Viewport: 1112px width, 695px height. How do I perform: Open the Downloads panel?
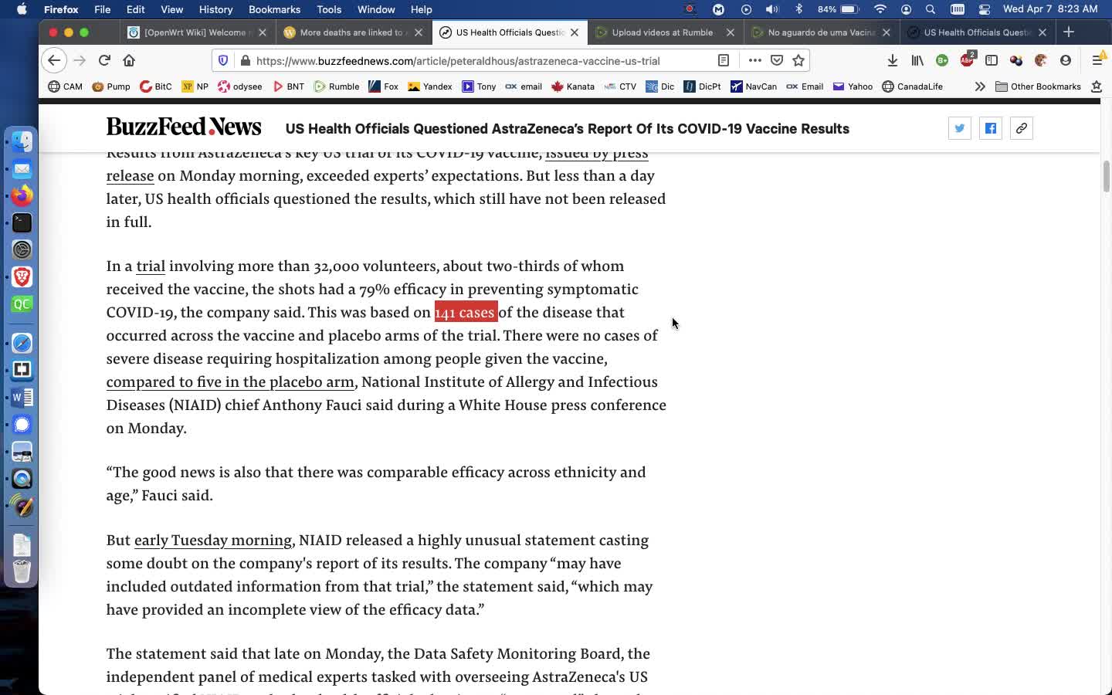tap(893, 60)
